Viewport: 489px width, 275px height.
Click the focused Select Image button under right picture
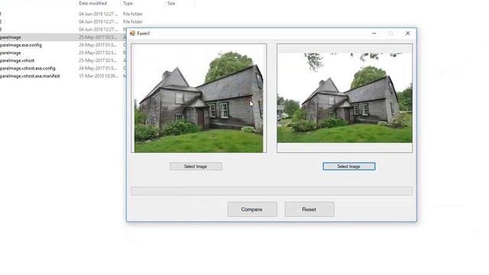click(349, 167)
